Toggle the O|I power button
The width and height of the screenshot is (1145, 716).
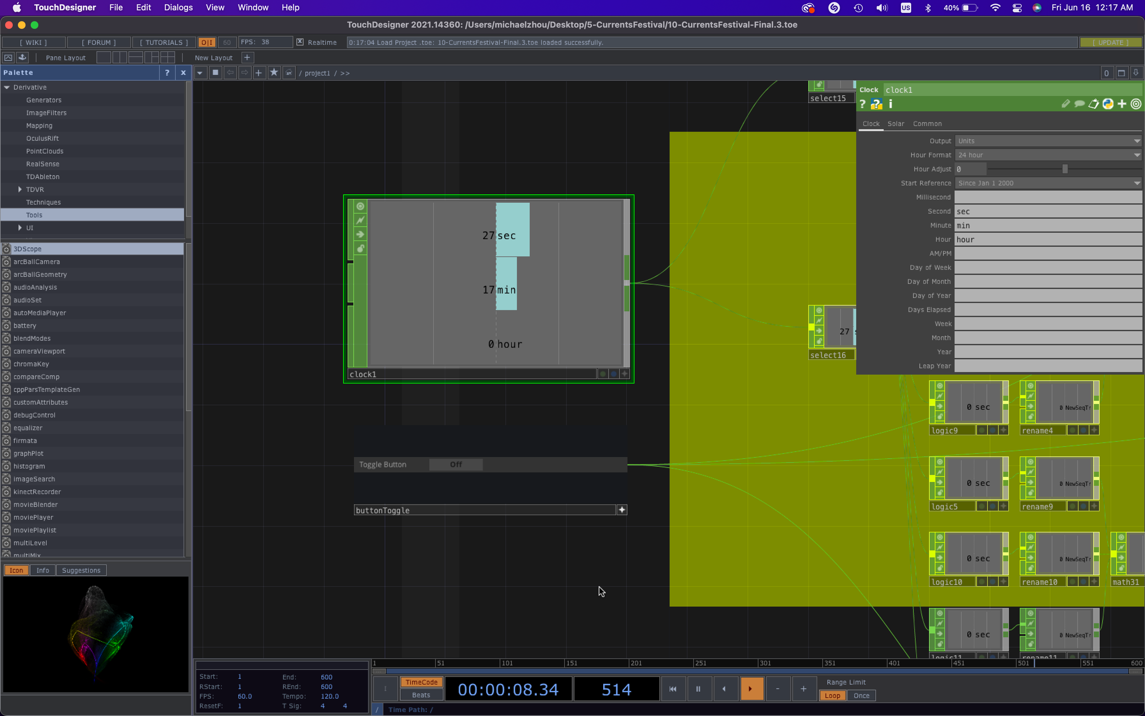207,43
